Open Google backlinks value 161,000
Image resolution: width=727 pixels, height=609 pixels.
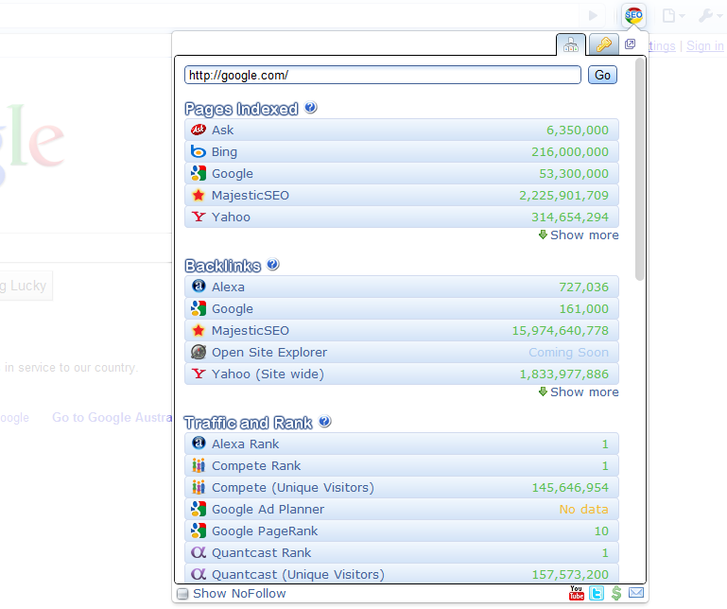click(x=583, y=309)
